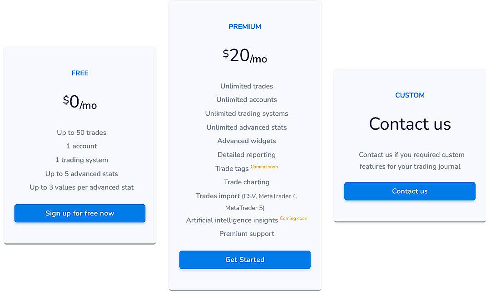Select the FREE plan heading
Screen dimensions: 486x294
(x=79, y=73)
